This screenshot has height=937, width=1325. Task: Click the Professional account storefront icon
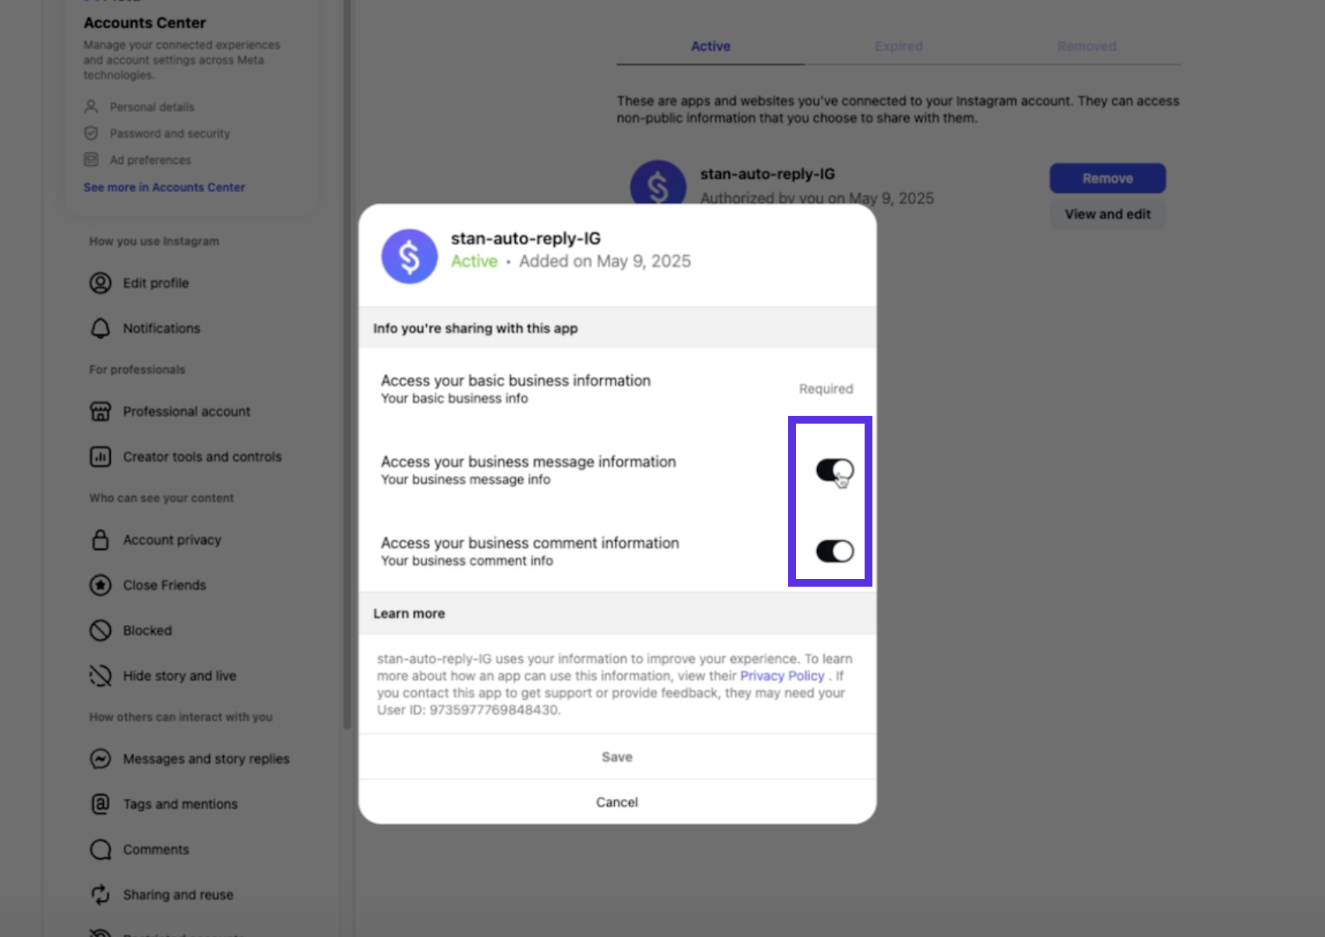coord(101,411)
